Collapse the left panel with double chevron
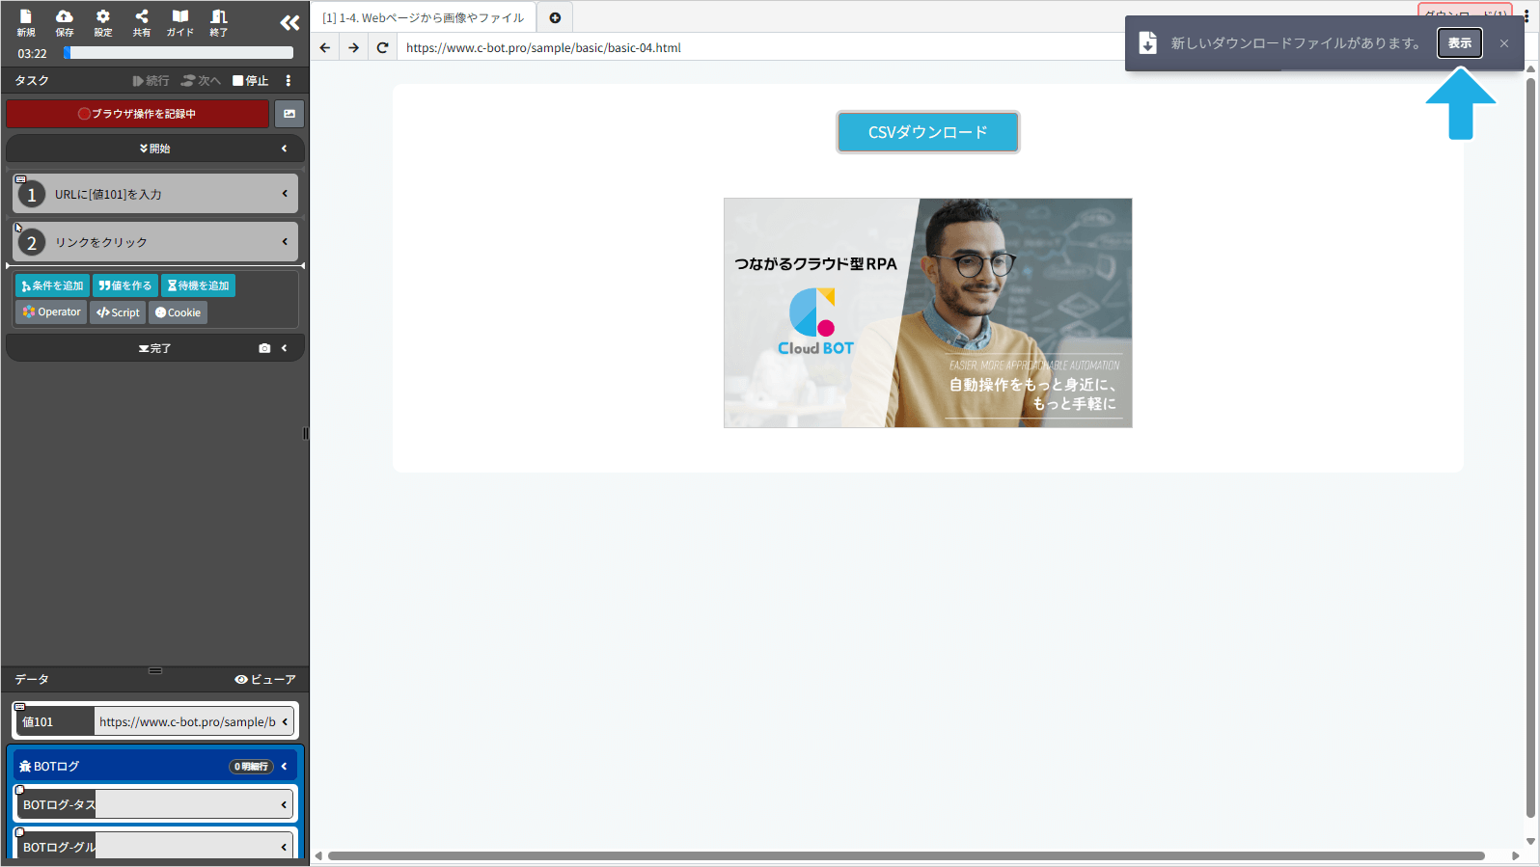This screenshot has width=1540, height=867. pyautogui.click(x=289, y=22)
